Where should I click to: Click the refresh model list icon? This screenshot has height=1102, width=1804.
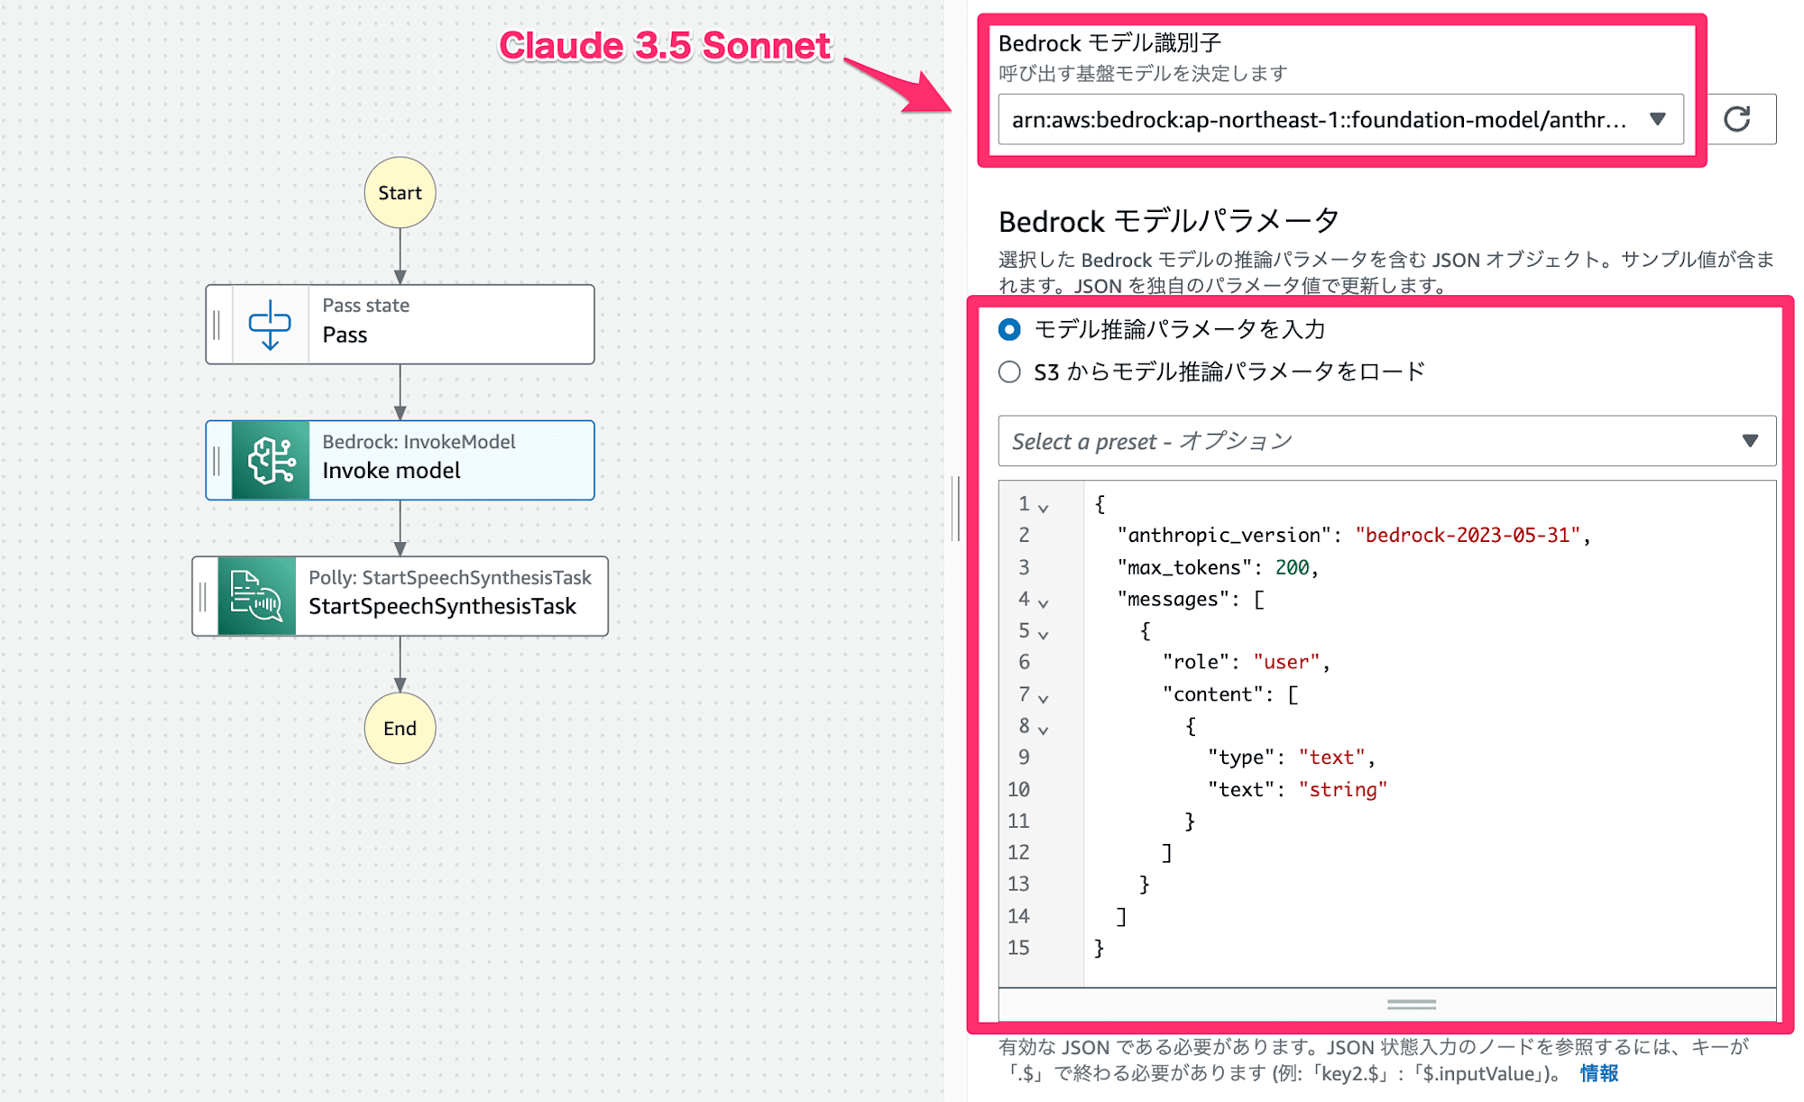1737,119
